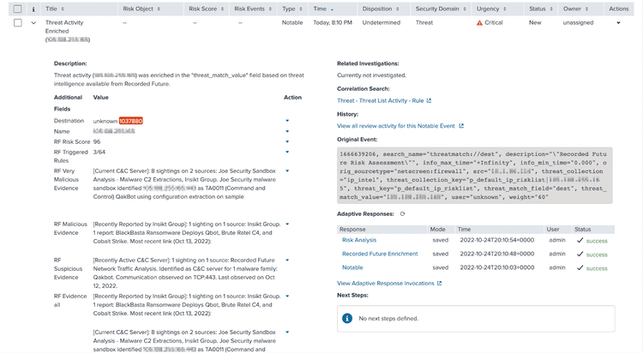
Task: Click info icon in Next Steps box
Action: (x=347, y=318)
